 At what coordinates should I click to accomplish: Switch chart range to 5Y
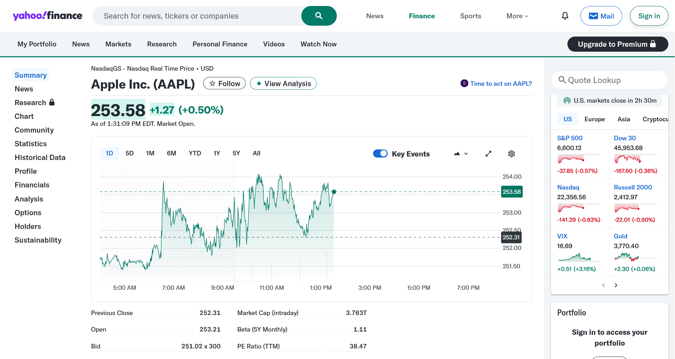236,153
